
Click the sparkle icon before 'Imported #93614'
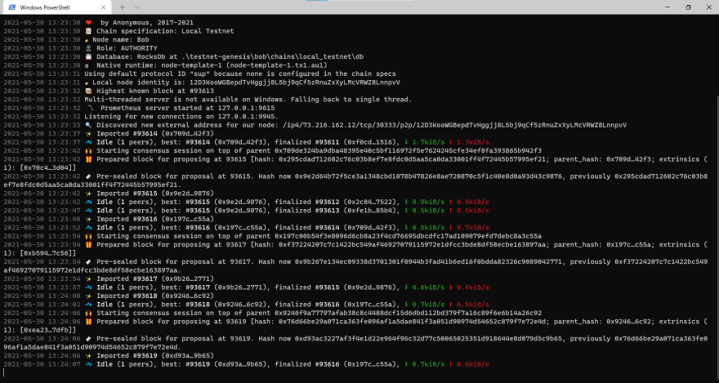(x=88, y=134)
